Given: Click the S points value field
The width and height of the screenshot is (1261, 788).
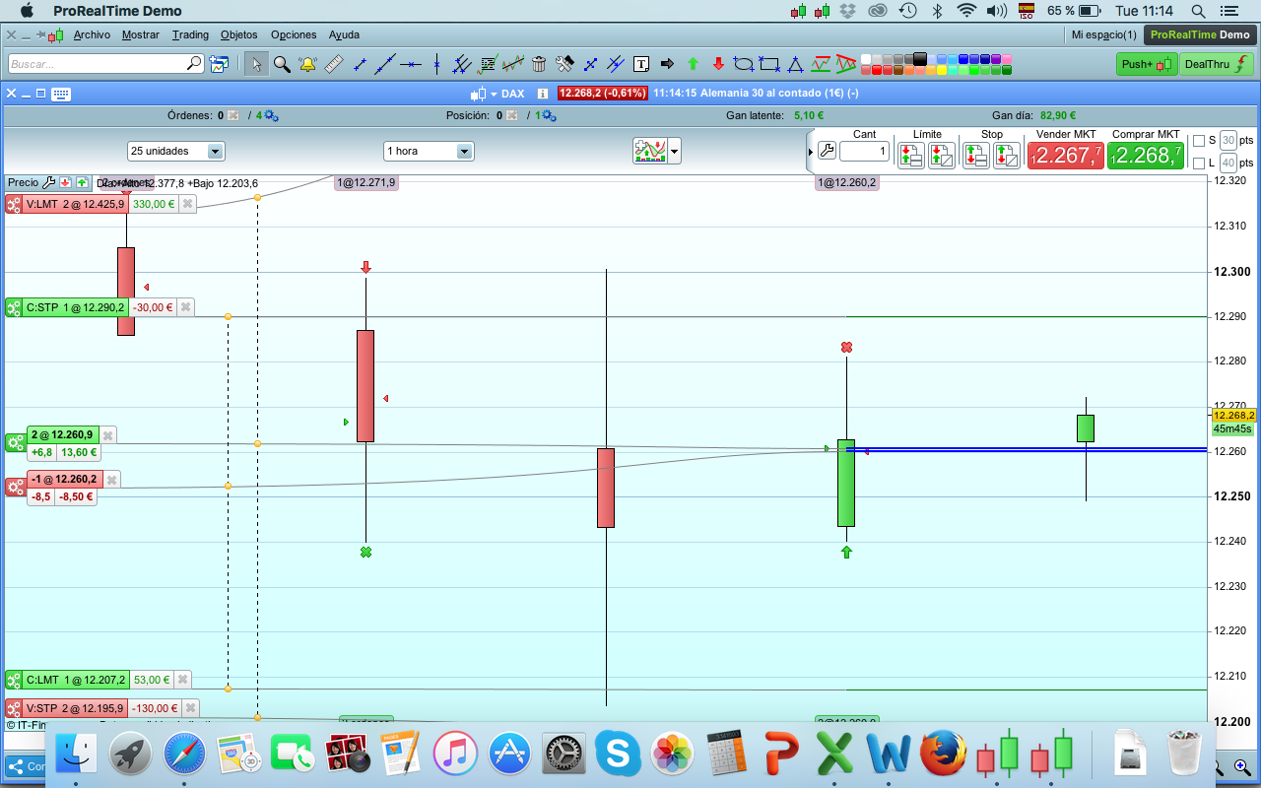Looking at the screenshot, I should [x=1228, y=141].
